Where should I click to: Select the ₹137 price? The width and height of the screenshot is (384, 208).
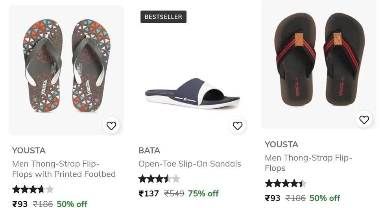click(x=149, y=193)
